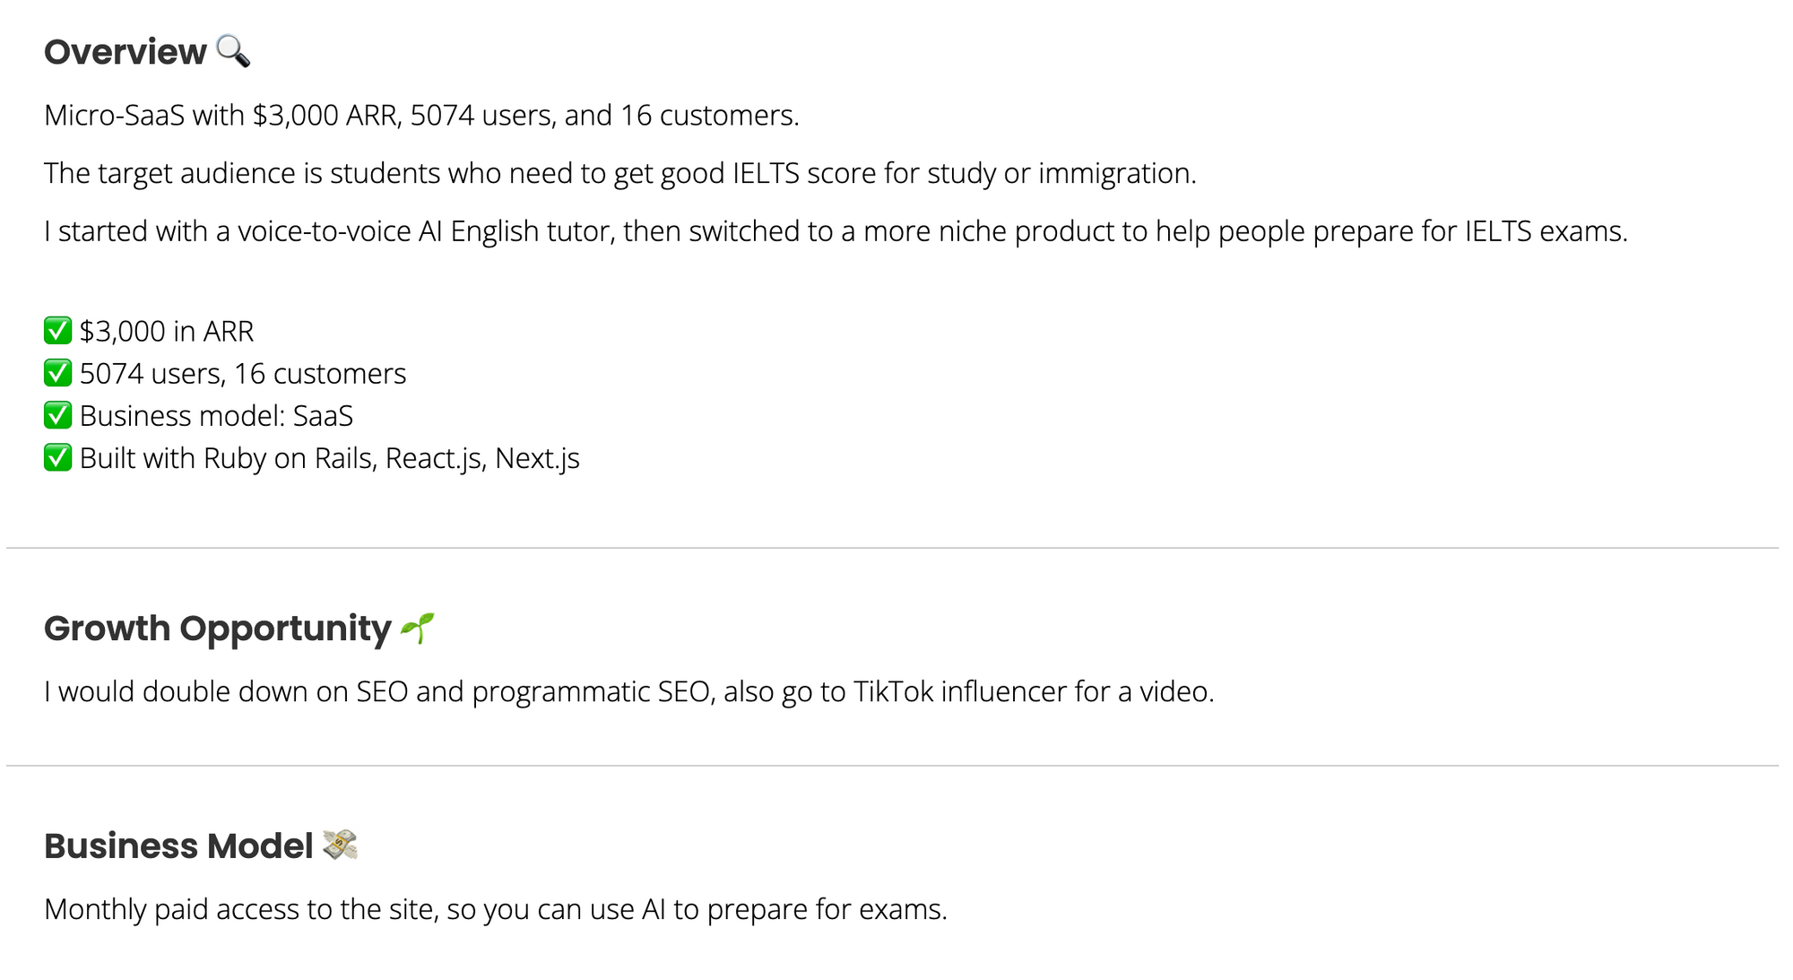Click the Growth Opportunity heading
This screenshot has height=980, width=1793.
(x=217, y=629)
